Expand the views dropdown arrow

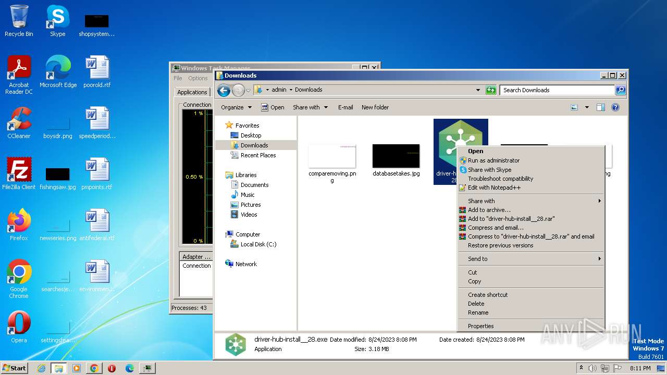587,107
